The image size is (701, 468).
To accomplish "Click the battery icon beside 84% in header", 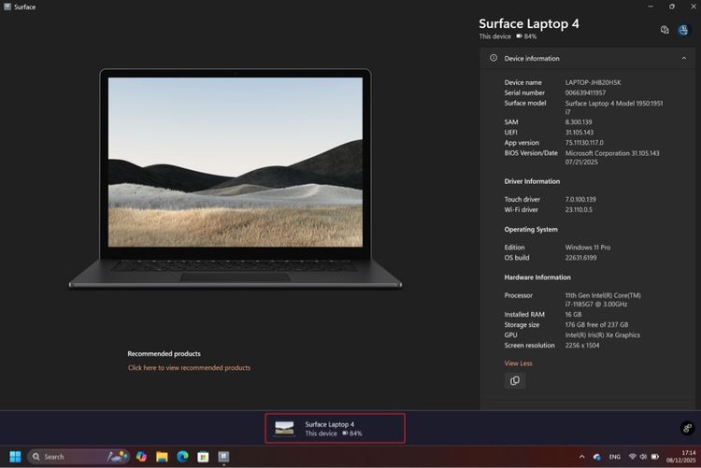I will click(x=519, y=36).
